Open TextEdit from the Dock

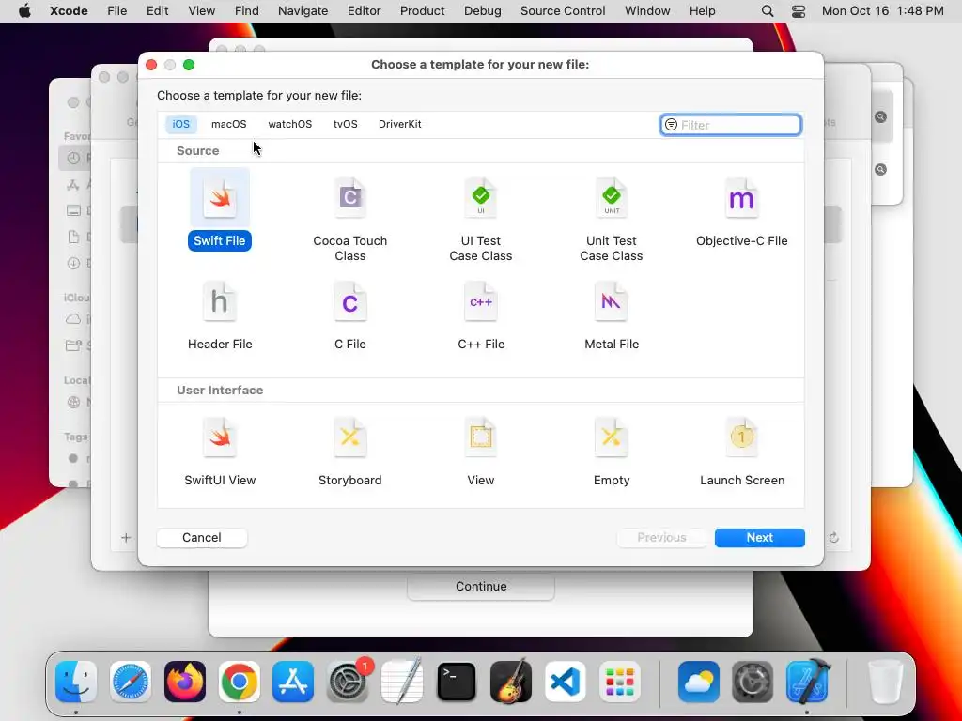(x=402, y=682)
